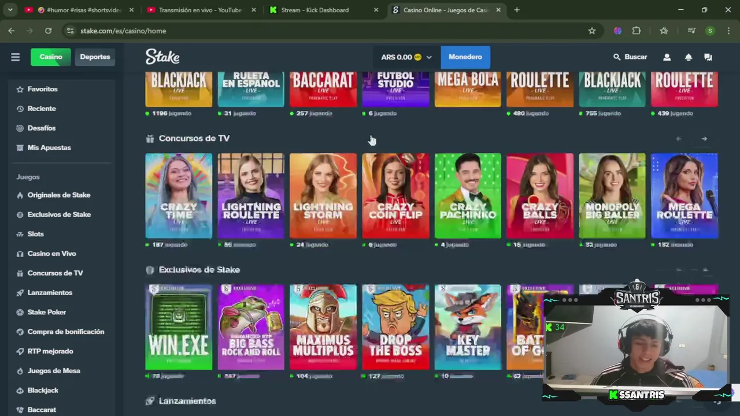This screenshot has width=740, height=416.
Task: Open the browser tab search arrow
Action: [10, 10]
